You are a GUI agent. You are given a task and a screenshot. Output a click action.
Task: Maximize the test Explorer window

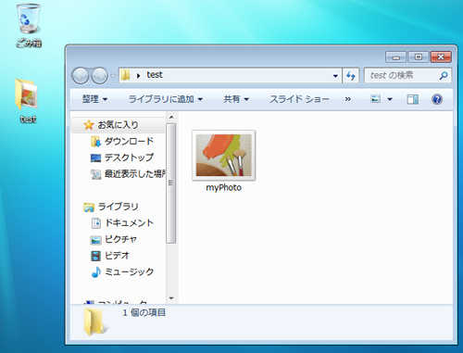click(x=419, y=57)
